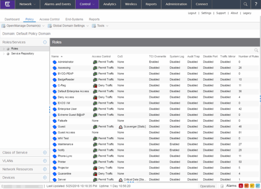Image resolution: width=261 pixels, height=189 pixels.
Task: Expand the Network Resources panel
Action: [x=45, y=169]
